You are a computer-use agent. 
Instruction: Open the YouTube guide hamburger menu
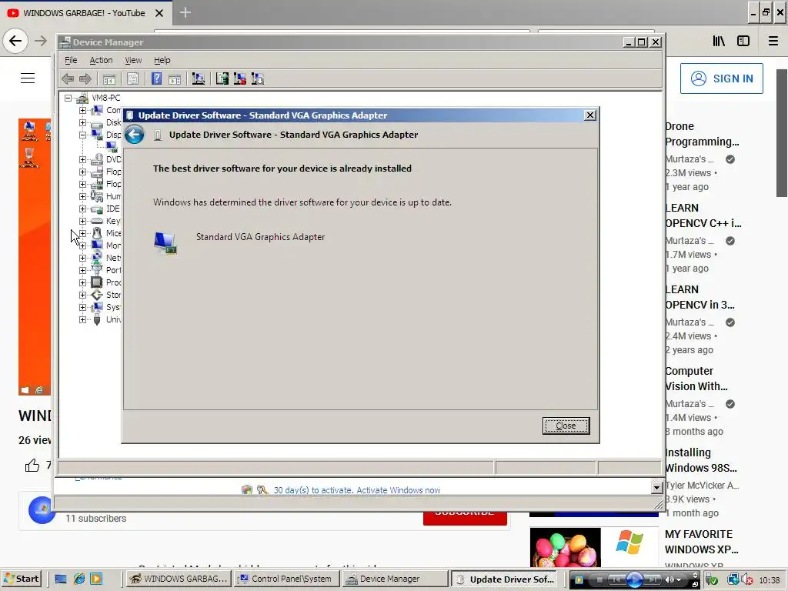click(28, 78)
